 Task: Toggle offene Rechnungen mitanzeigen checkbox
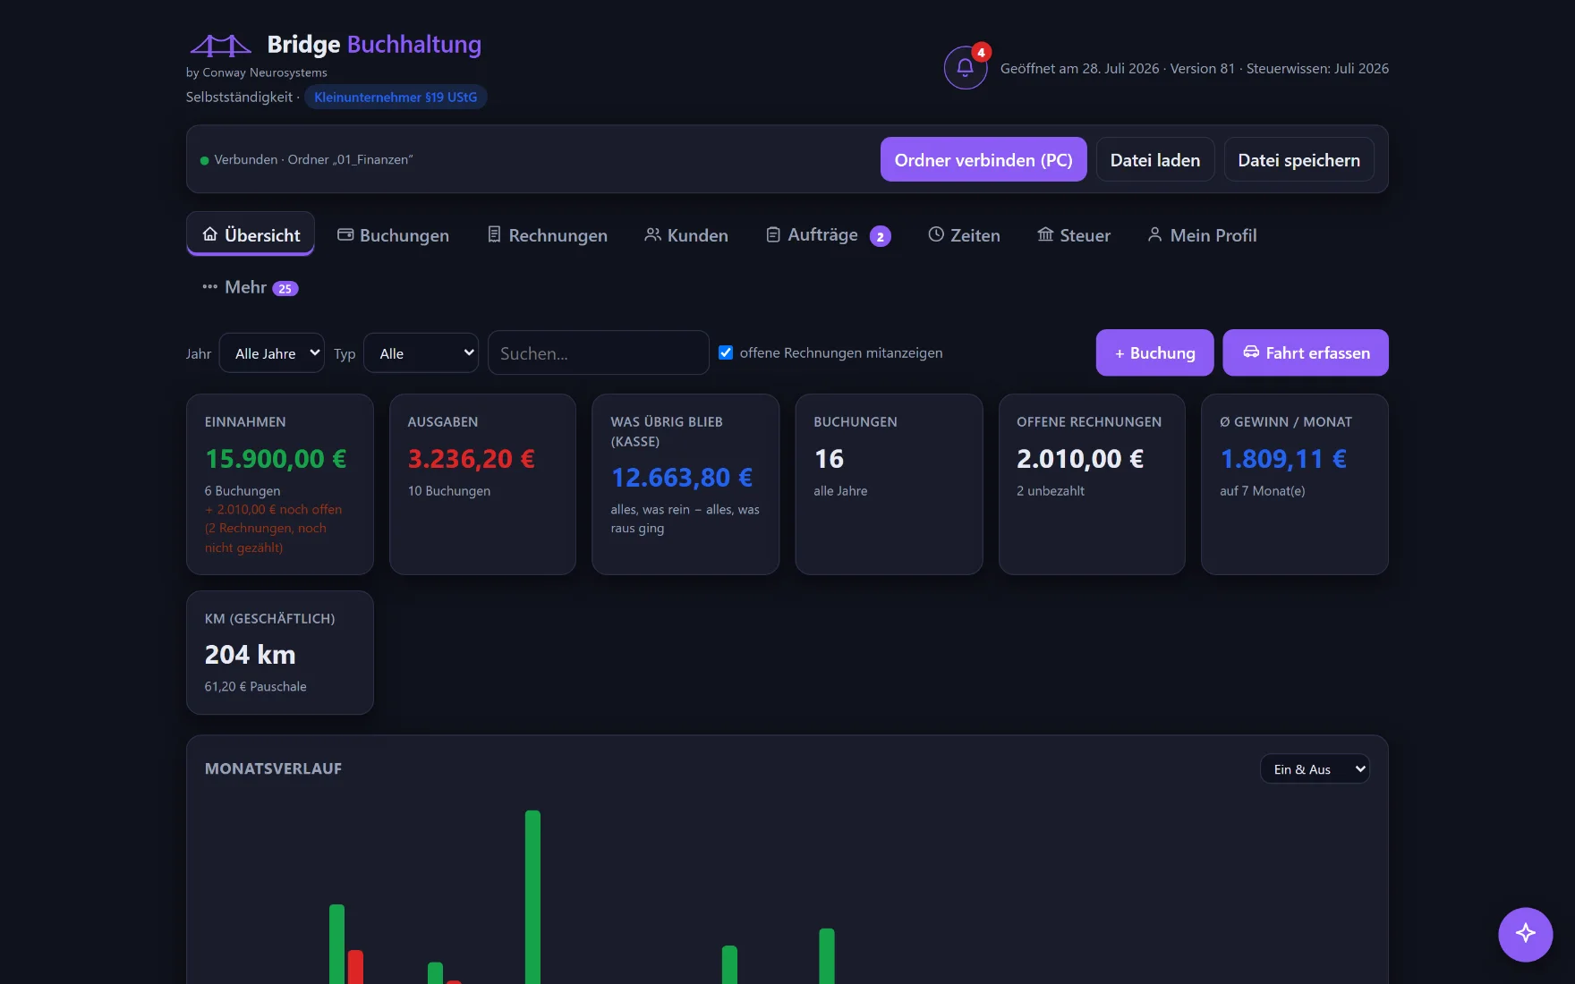pyautogui.click(x=726, y=352)
